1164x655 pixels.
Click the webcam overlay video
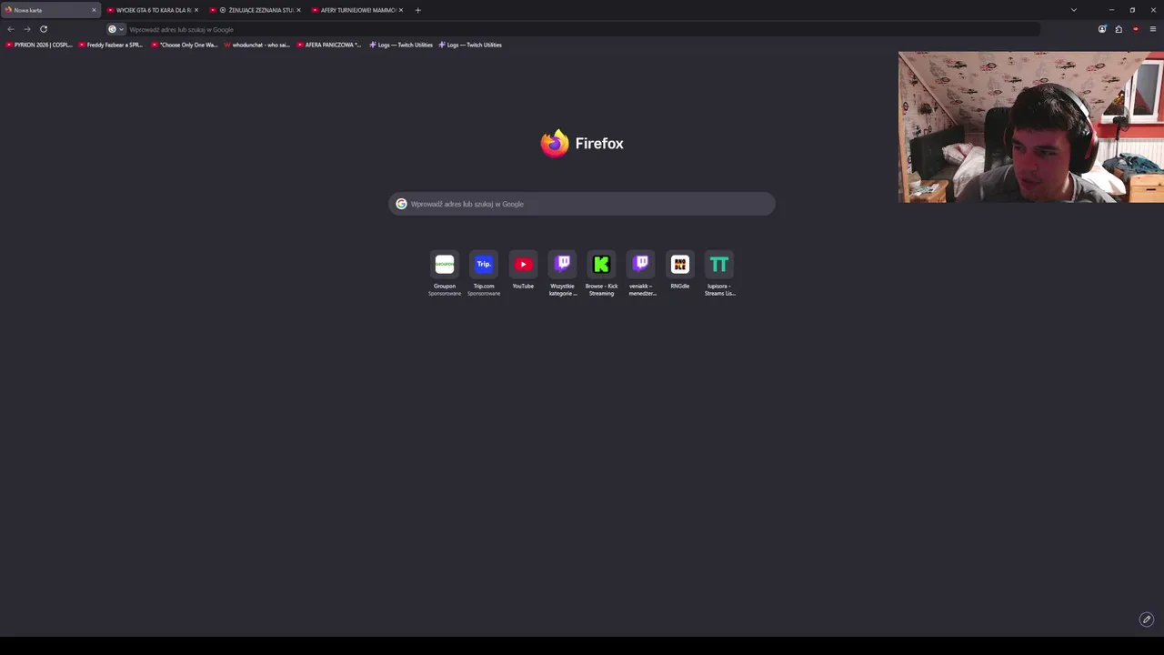click(1031, 127)
